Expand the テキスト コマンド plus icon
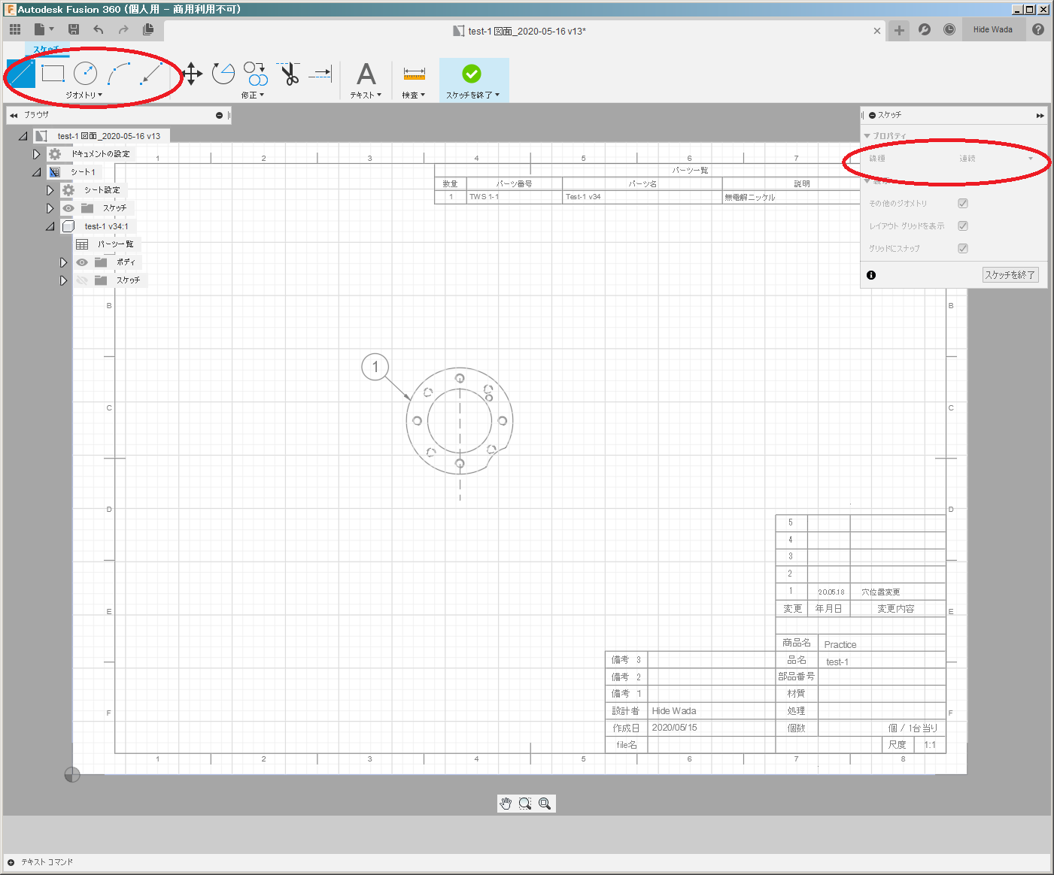This screenshot has width=1054, height=875. (x=11, y=862)
